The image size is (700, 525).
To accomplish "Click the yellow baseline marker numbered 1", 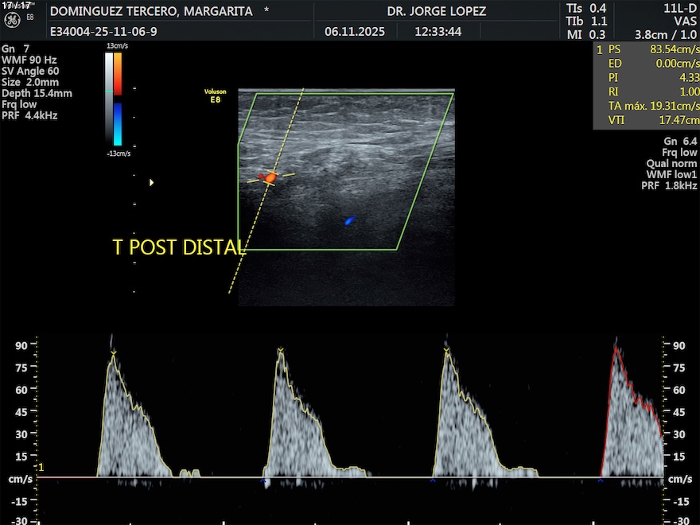I will pyautogui.click(x=41, y=467).
